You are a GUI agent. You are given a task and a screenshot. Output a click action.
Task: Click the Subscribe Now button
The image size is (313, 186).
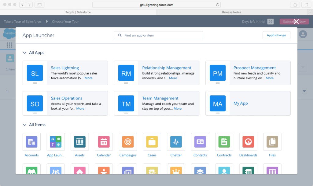[294, 21]
